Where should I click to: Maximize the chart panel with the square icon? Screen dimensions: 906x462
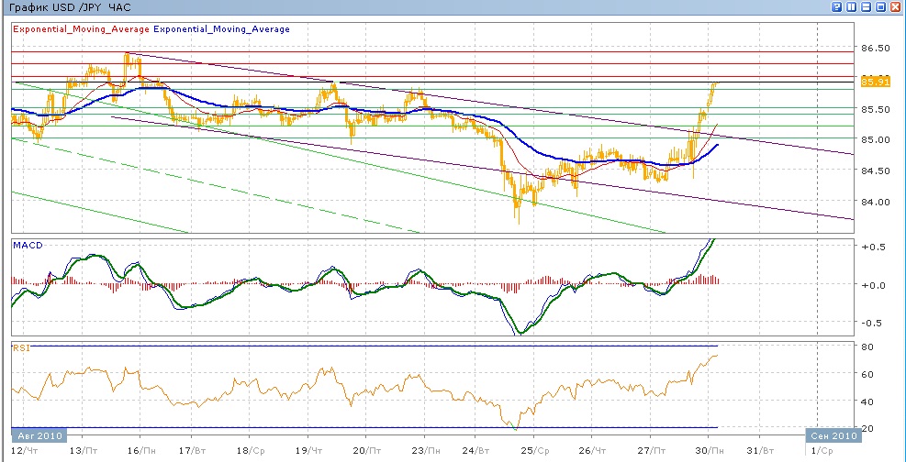click(880, 6)
